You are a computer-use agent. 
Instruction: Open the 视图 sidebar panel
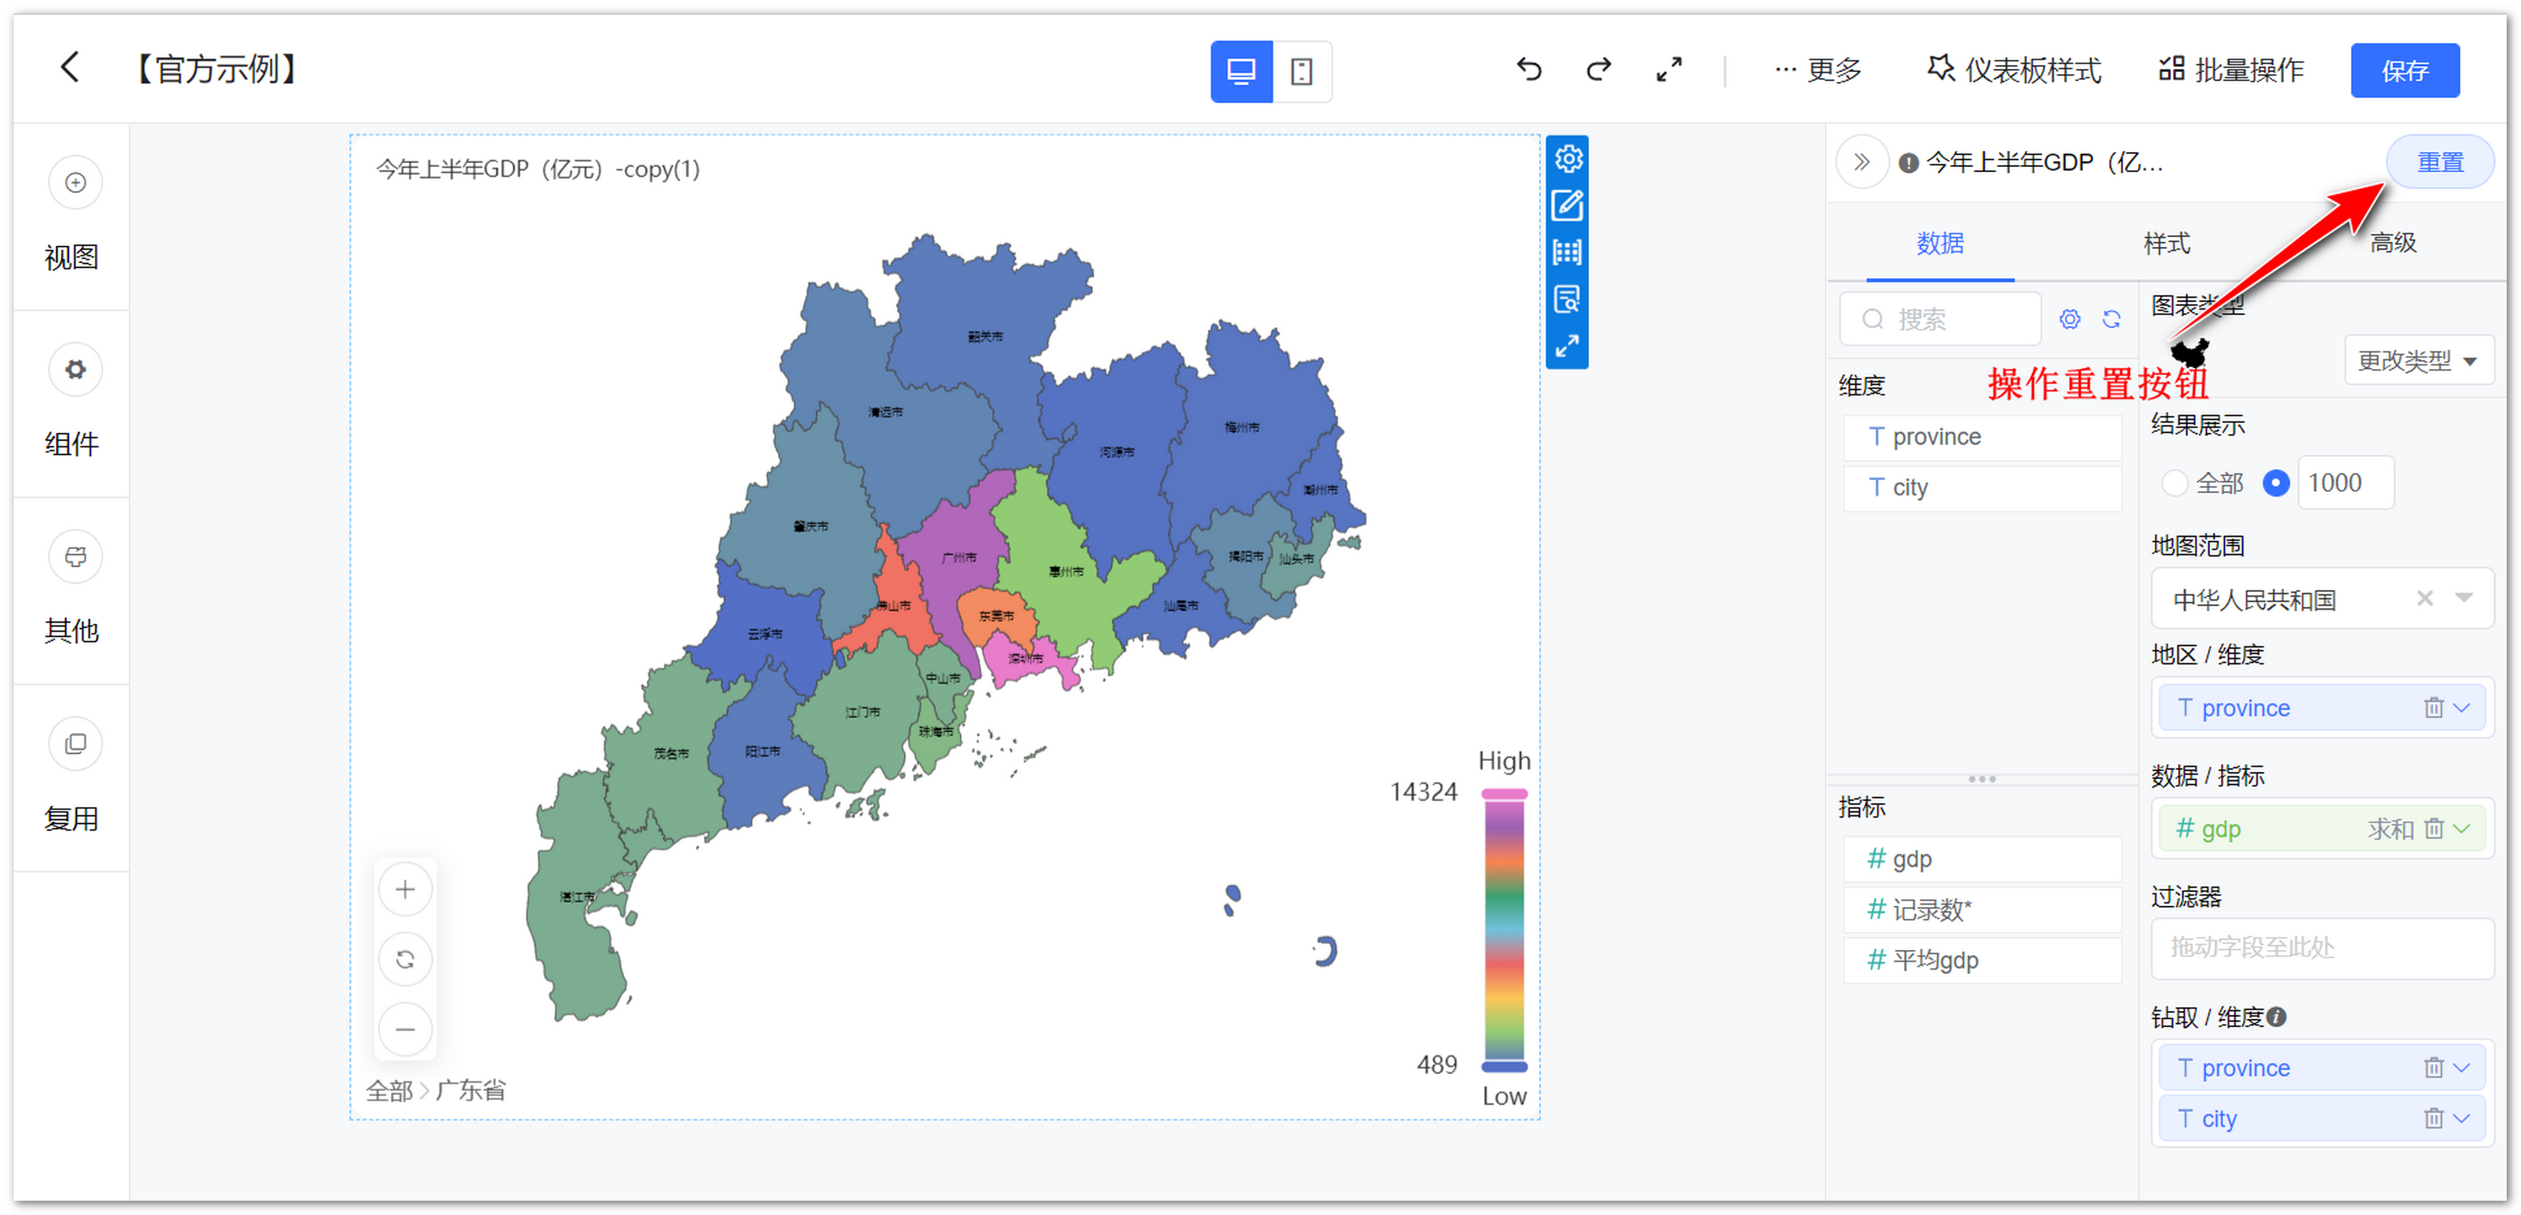[x=71, y=216]
